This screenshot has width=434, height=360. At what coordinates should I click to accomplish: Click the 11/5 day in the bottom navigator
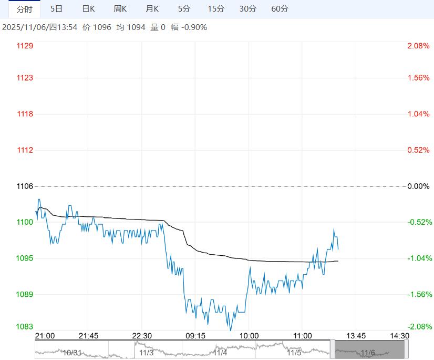(294, 353)
